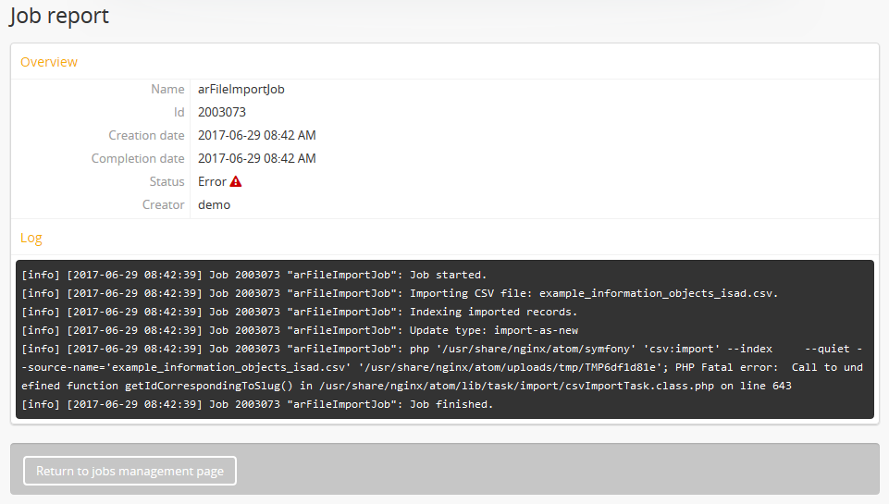The height and width of the screenshot is (504, 889).
Task: Click the Job report page heading
Action: click(x=59, y=16)
